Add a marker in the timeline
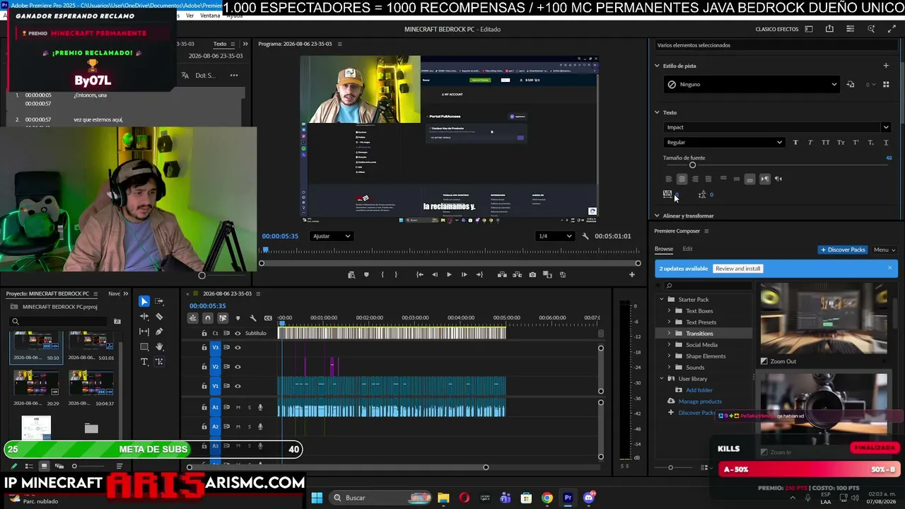 click(238, 318)
